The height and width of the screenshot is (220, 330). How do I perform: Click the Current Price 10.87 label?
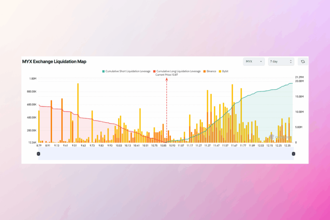pyautogui.click(x=167, y=75)
